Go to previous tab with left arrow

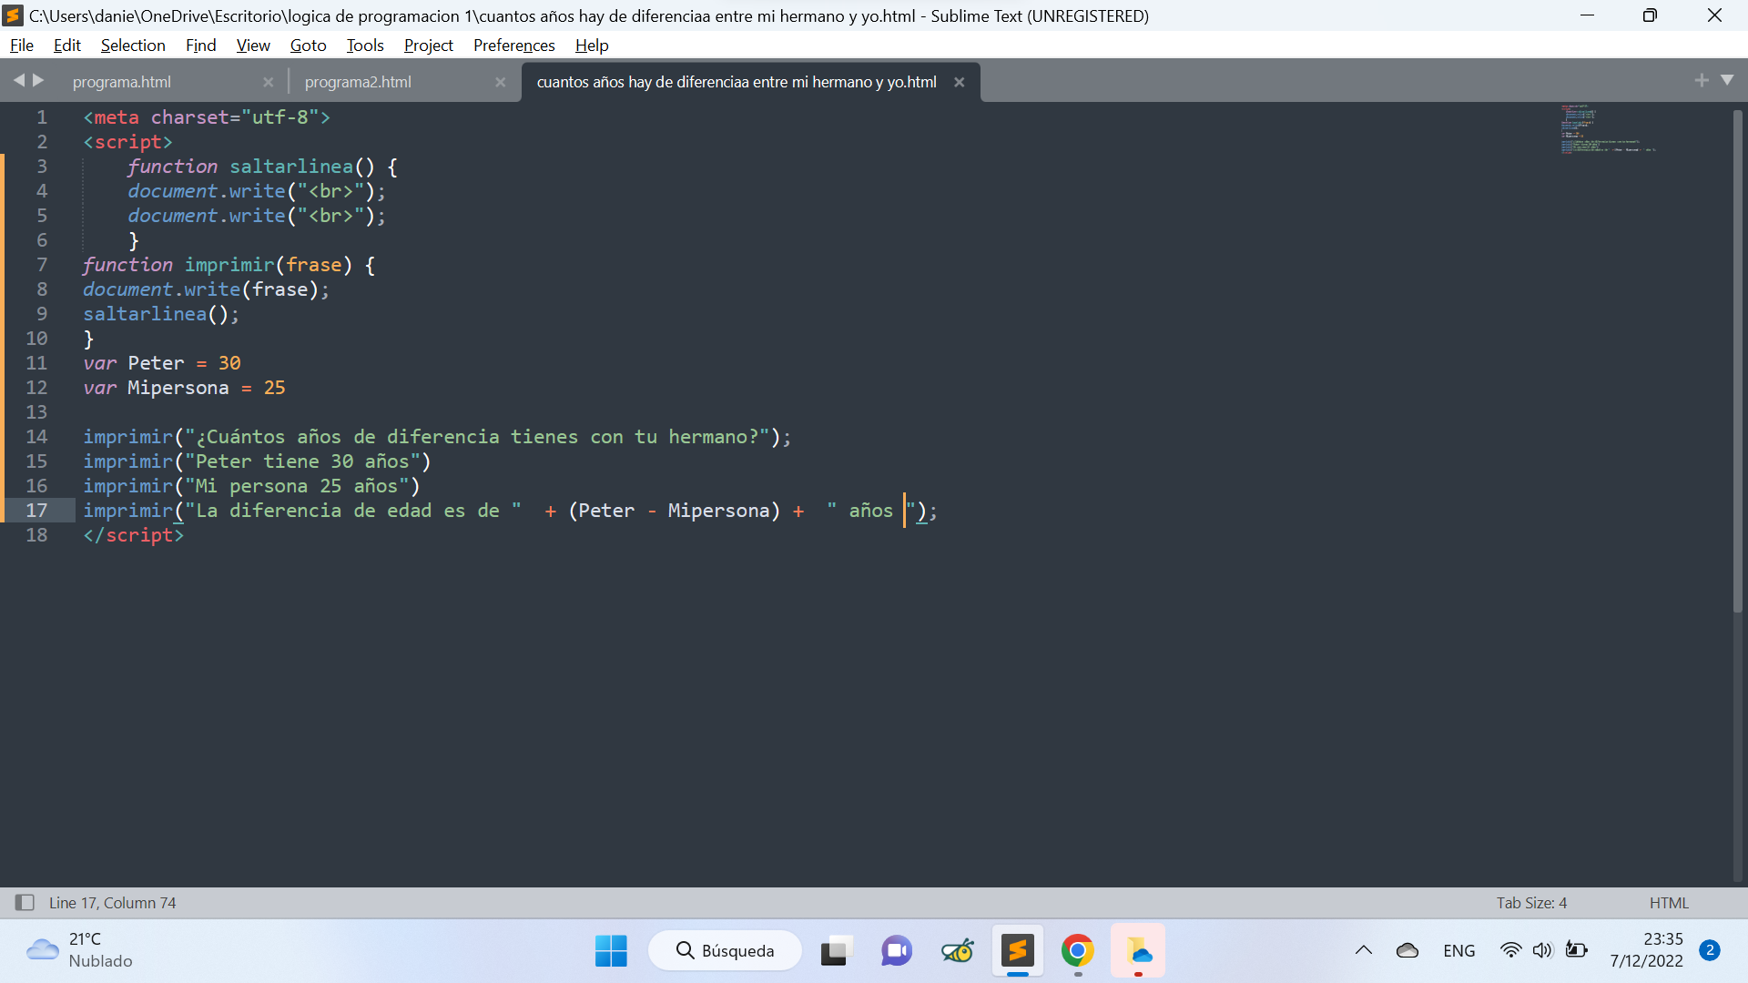click(x=18, y=80)
